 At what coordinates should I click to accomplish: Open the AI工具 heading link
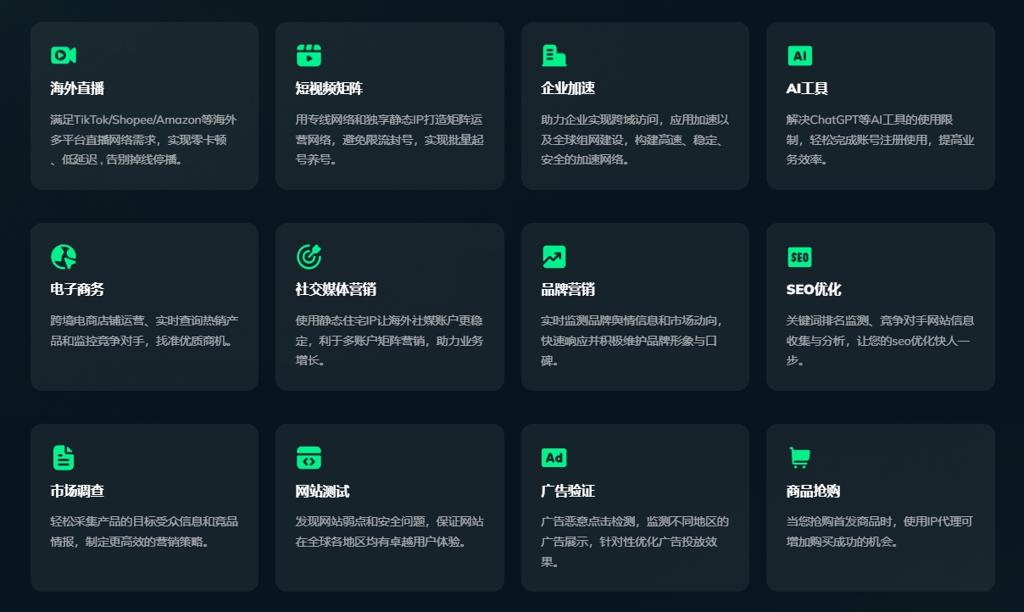pyautogui.click(x=807, y=88)
